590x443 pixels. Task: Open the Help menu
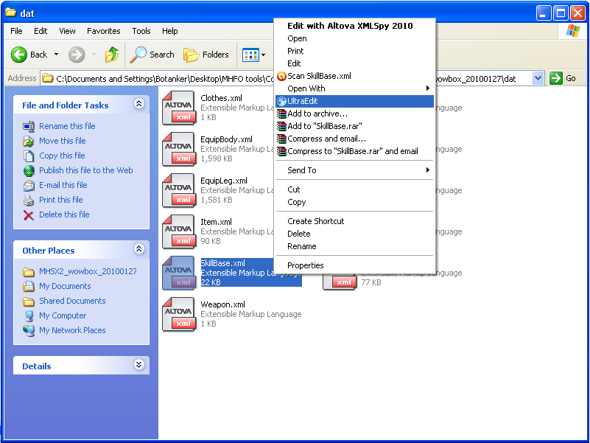pyautogui.click(x=169, y=31)
